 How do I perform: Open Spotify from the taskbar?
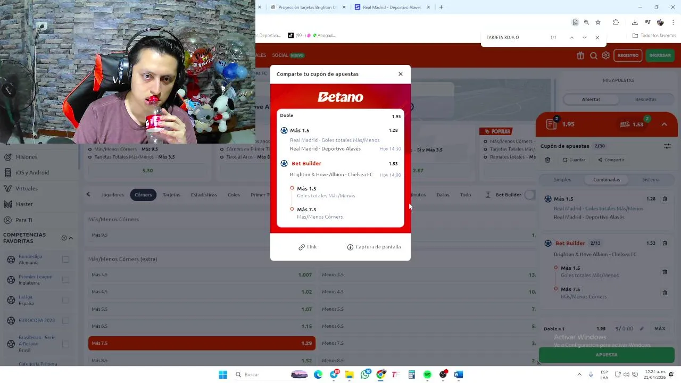click(x=427, y=374)
